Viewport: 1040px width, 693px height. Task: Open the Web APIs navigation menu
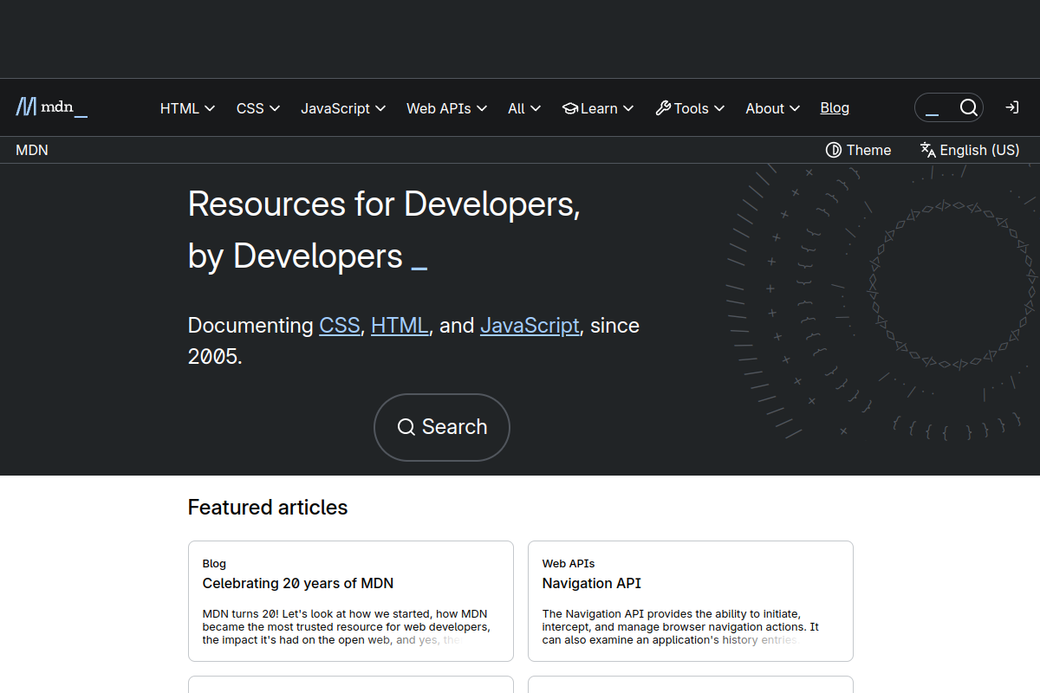(447, 108)
